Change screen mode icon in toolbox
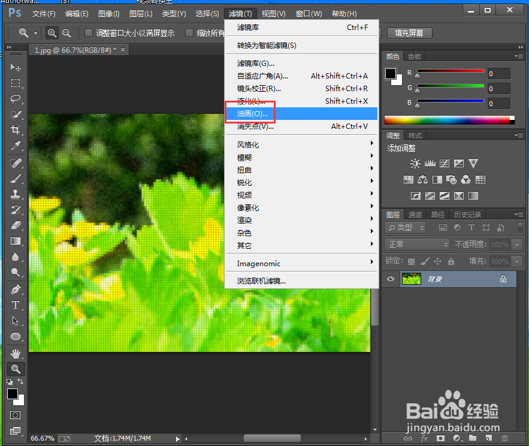The width and height of the screenshot is (529, 446). coord(15,431)
